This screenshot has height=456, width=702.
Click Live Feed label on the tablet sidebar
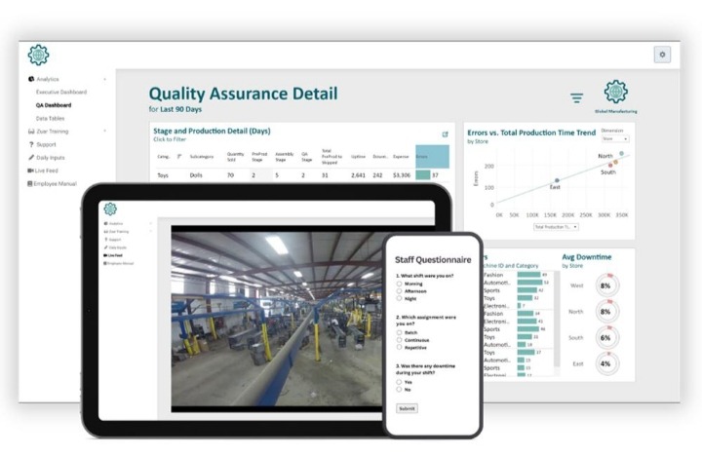[115, 255]
